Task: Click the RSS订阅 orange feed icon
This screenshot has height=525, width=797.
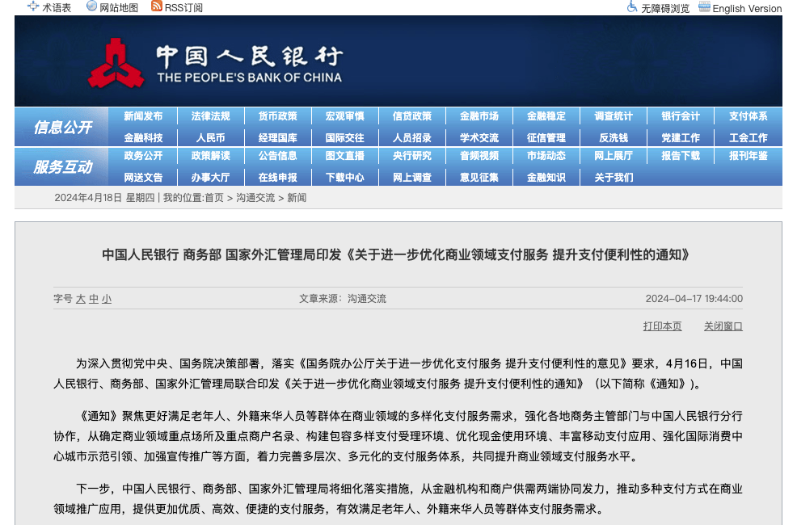Action: point(157,6)
